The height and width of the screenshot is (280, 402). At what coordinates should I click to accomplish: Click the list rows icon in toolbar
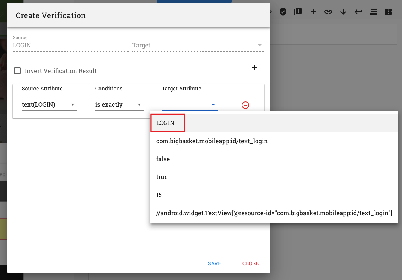pyautogui.click(x=373, y=12)
